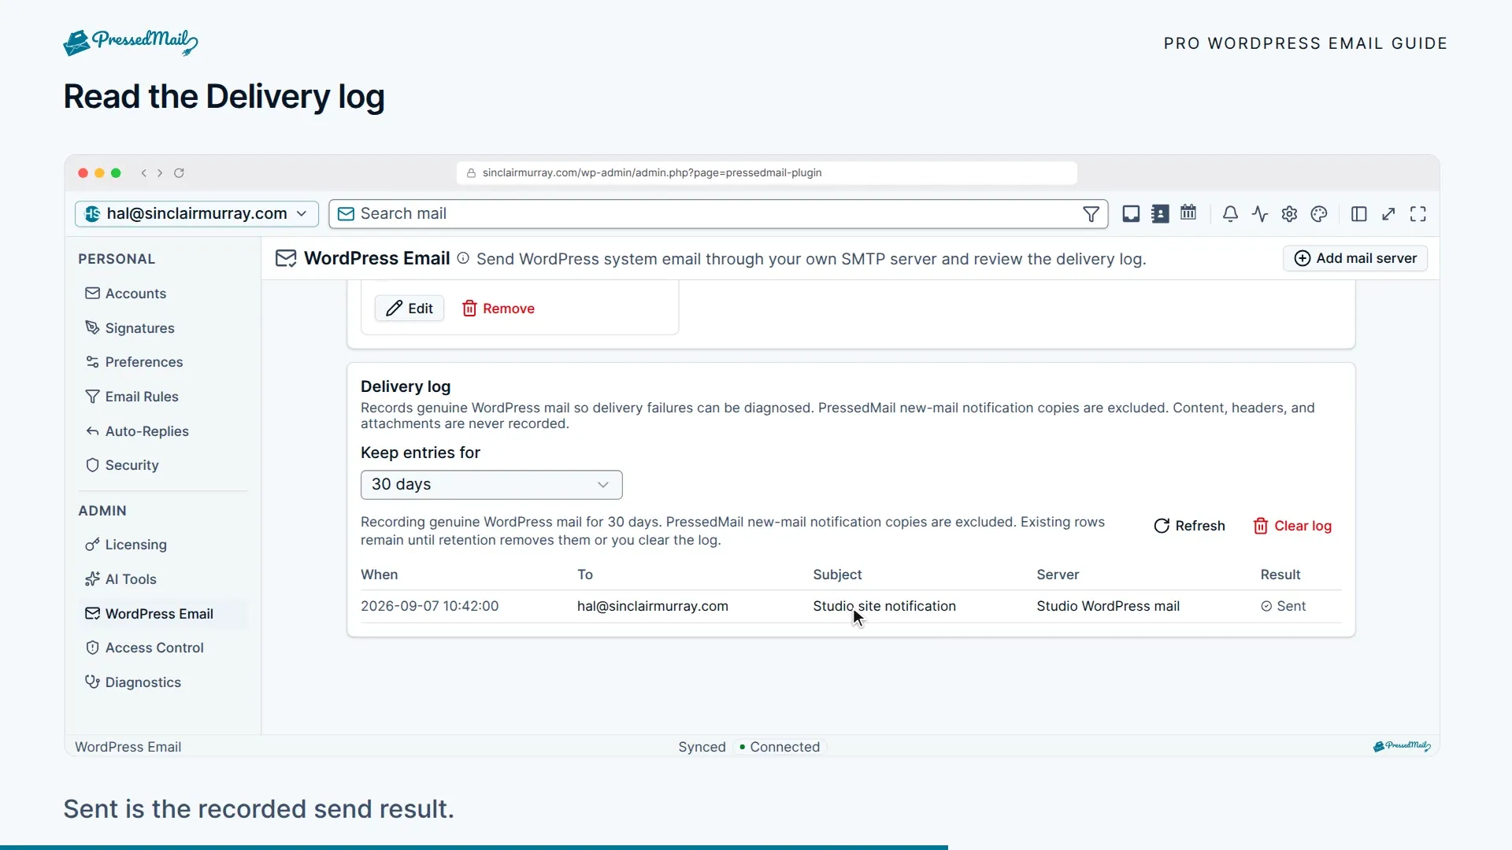The image size is (1512, 850).
Task: Click the browser reload icon
Action: [x=179, y=173]
